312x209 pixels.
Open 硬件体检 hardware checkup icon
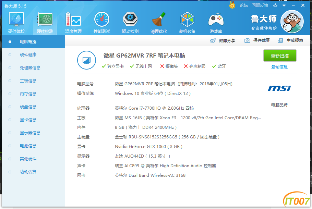tap(16, 23)
